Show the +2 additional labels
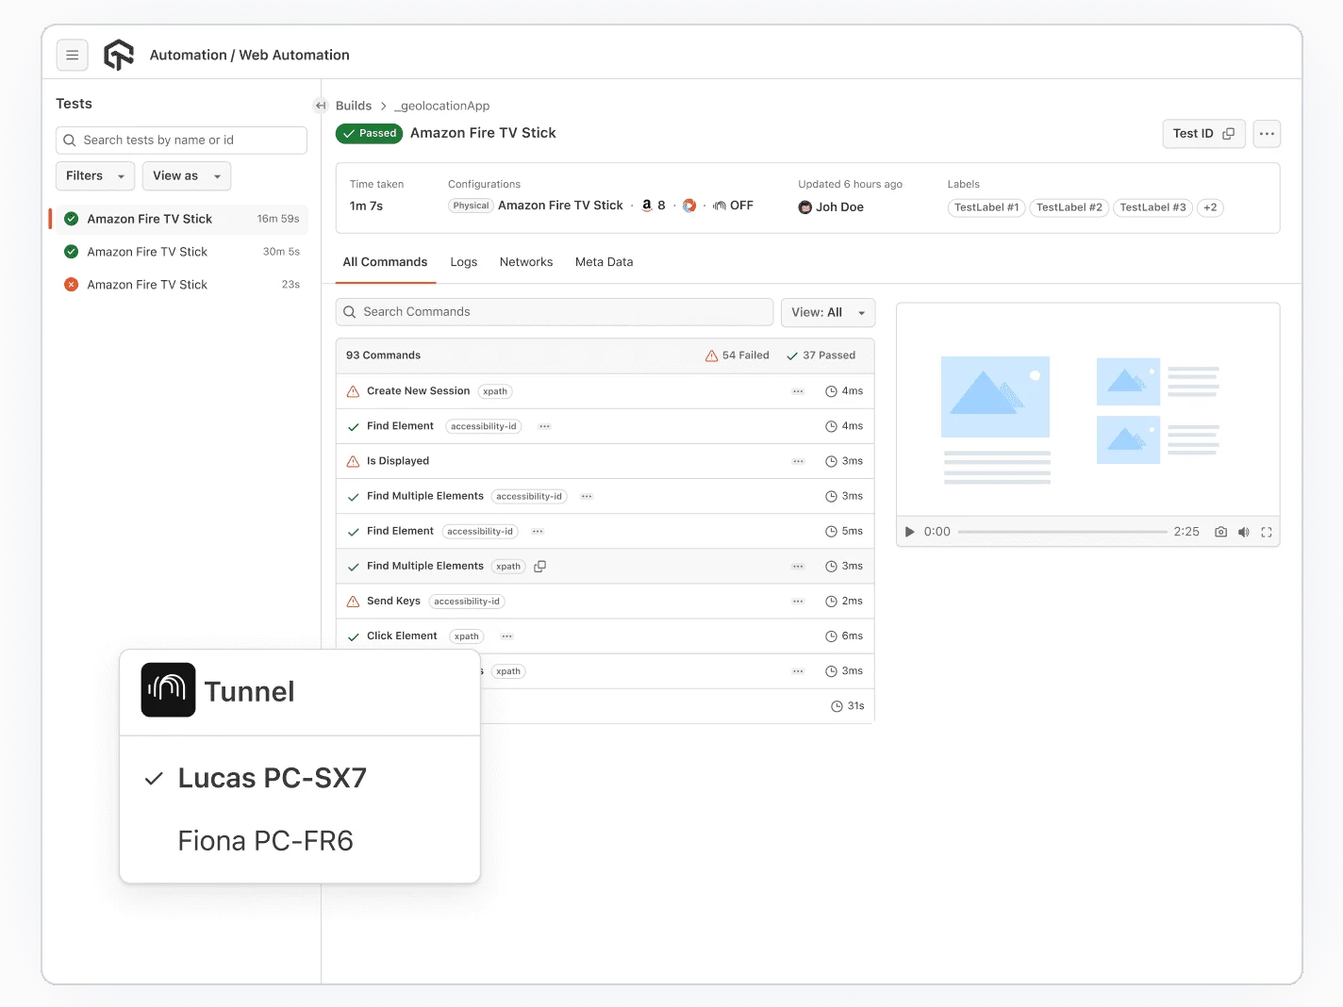This screenshot has width=1343, height=1007. pos(1209,207)
